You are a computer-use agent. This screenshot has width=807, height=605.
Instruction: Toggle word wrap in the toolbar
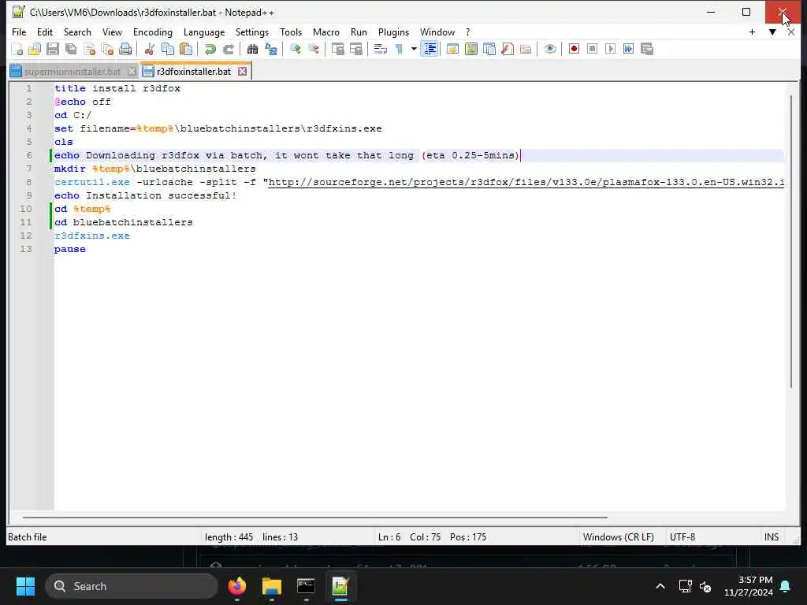pos(380,49)
